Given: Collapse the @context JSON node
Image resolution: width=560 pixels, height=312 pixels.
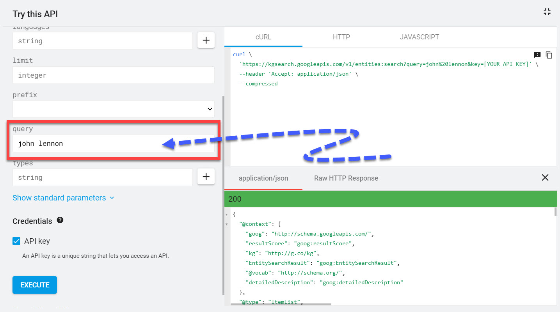Looking at the screenshot, I should coord(226,224).
